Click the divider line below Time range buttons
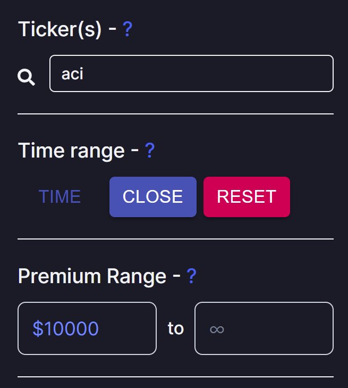Viewport: 348px width, 388px height. coord(176,239)
